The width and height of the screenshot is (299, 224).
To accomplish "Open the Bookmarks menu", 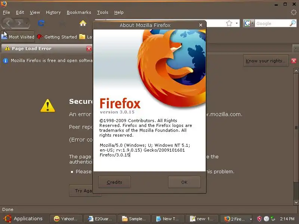I will (x=79, y=12).
